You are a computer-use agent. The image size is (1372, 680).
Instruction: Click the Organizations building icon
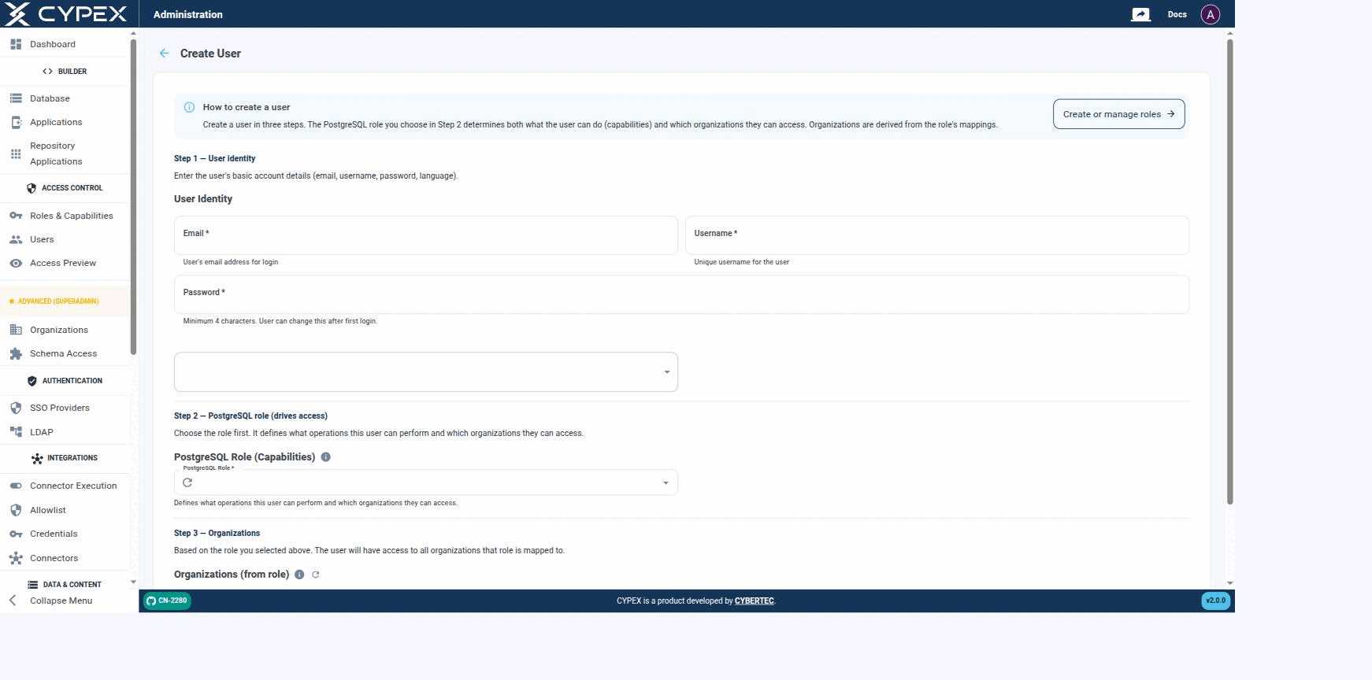point(16,330)
